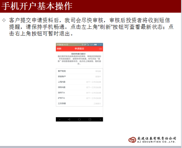Open the three-dot overflow in navigation bar
The width and height of the screenshot is (182, 148).
[x=100, y=119]
